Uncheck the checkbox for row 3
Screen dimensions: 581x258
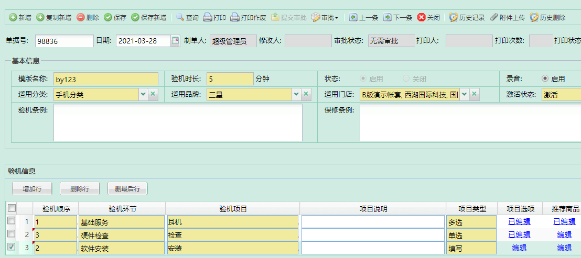click(11, 246)
